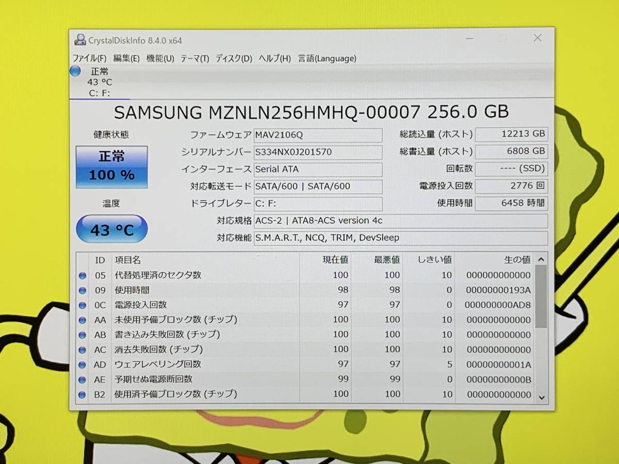Screen dimensions: 619x464
Task: Click the blue dot beside ウェアレベリング回数 row
Action: coord(83,364)
